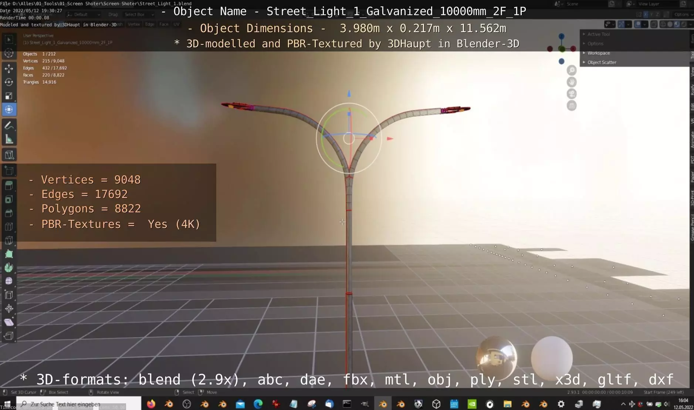This screenshot has height=410, width=694.
Task: Select the Rip Region tool
Action: [9, 336]
